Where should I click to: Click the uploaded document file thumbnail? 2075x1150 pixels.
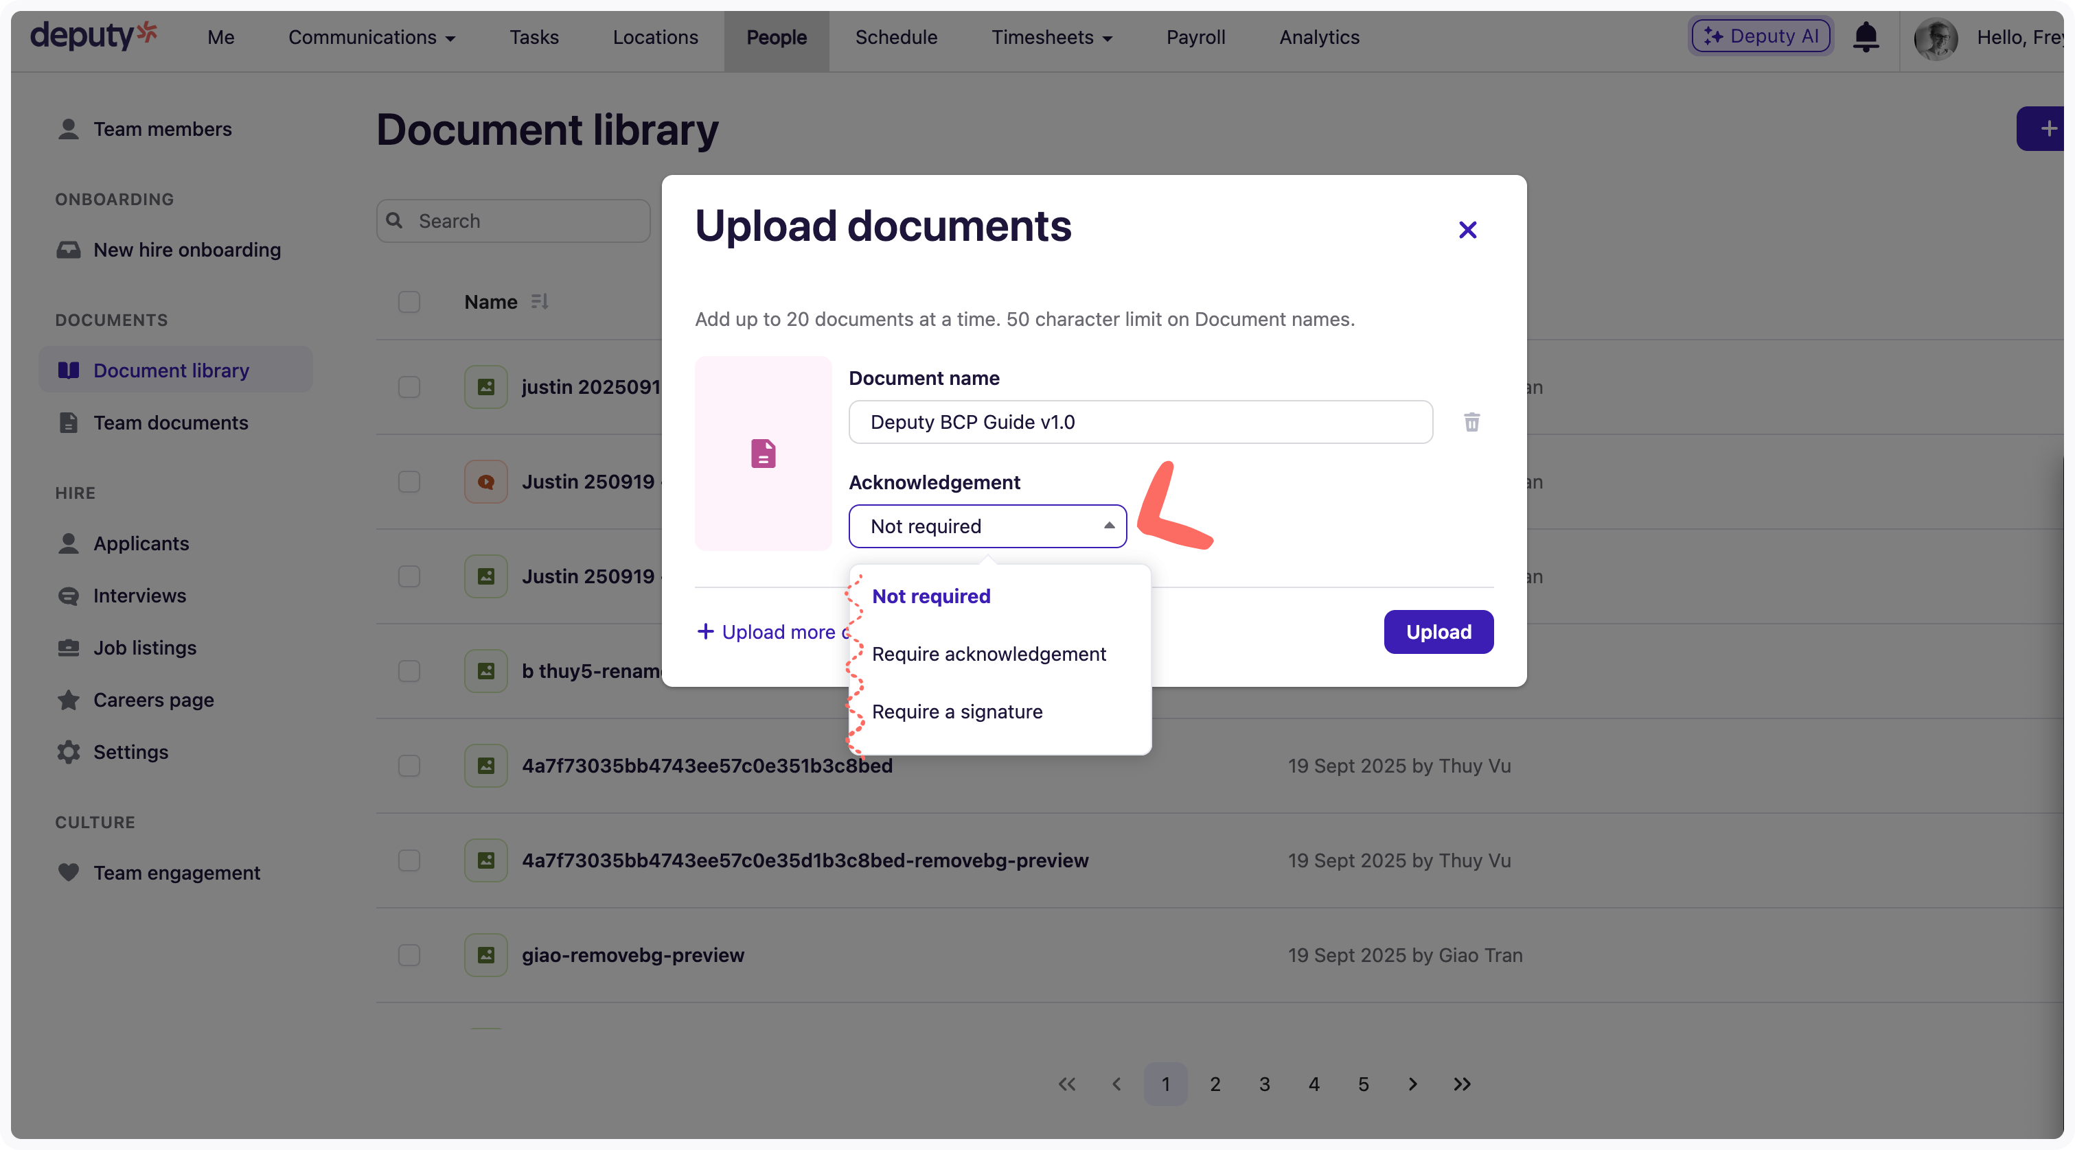pos(763,453)
